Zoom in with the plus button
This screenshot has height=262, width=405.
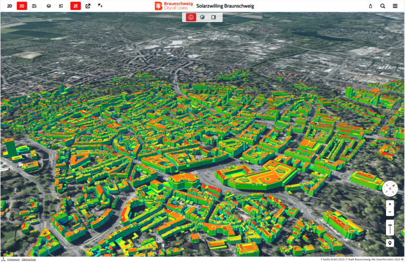[x=390, y=204]
